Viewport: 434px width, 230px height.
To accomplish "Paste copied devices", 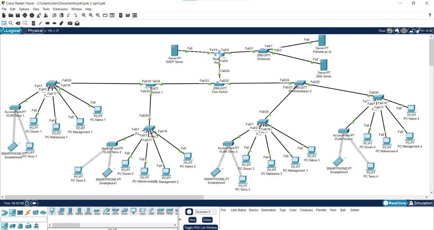I will [x=61, y=16].
